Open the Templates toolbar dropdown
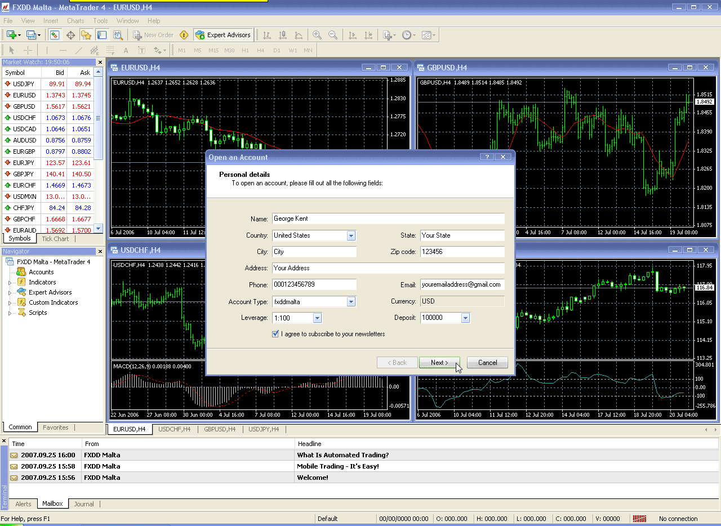The height and width of the screenshot is (526, 721). [428, 35]
